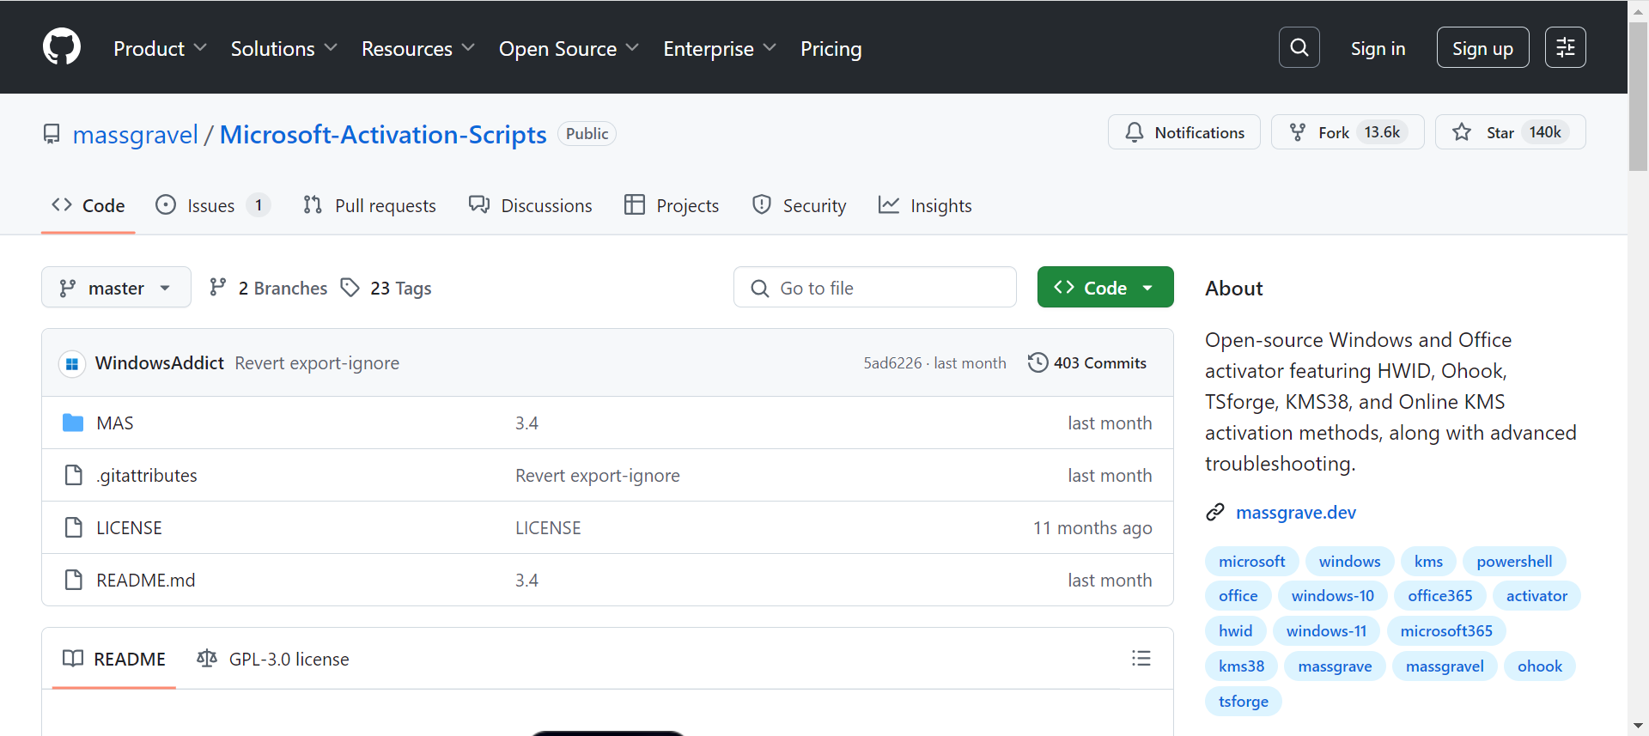
Task: Click the commit history clock icon
Action: [1037, 362]
